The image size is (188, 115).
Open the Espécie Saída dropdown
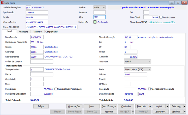pos(100,8)
